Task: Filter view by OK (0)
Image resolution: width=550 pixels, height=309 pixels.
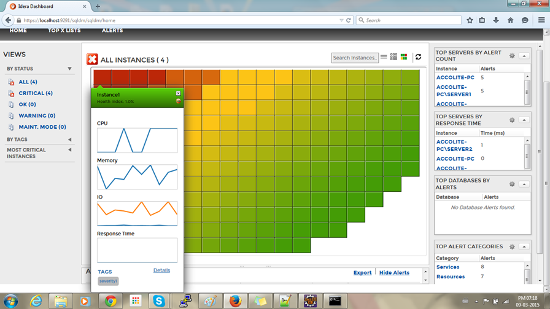Action: (x=27, y=104)
